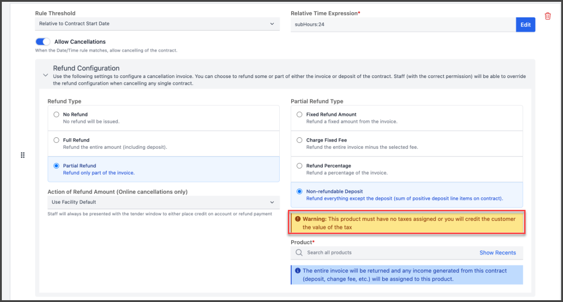Click the red trash delete icon
This screenshot has height=302, width=563.
pyautogui.click(x=547, y=16)
